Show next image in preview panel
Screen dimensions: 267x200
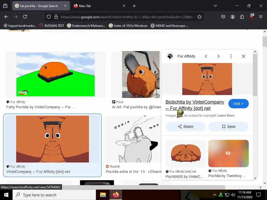coord(219,56)
